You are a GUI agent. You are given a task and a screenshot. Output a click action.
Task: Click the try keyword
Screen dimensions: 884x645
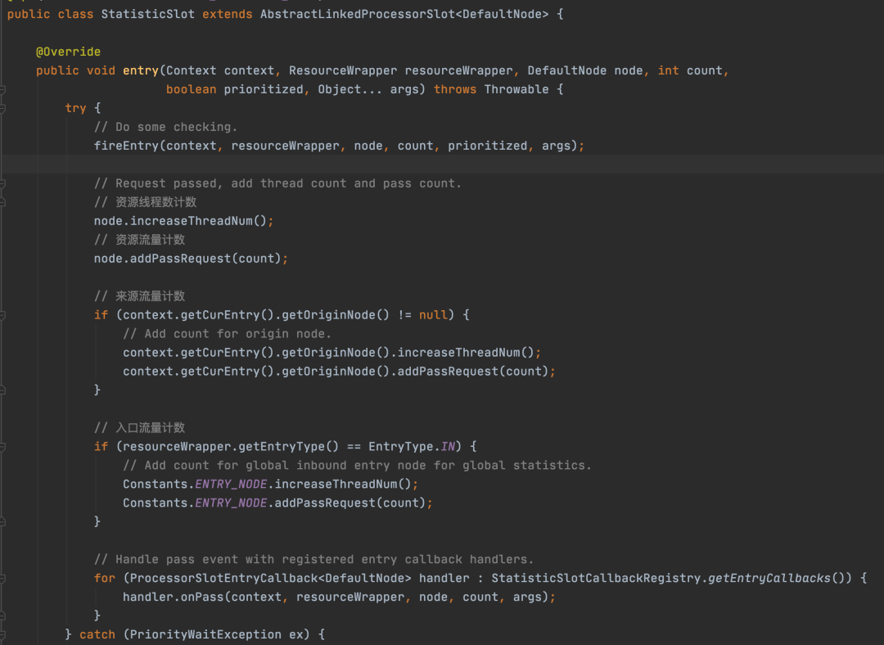[x=75, y=108]
